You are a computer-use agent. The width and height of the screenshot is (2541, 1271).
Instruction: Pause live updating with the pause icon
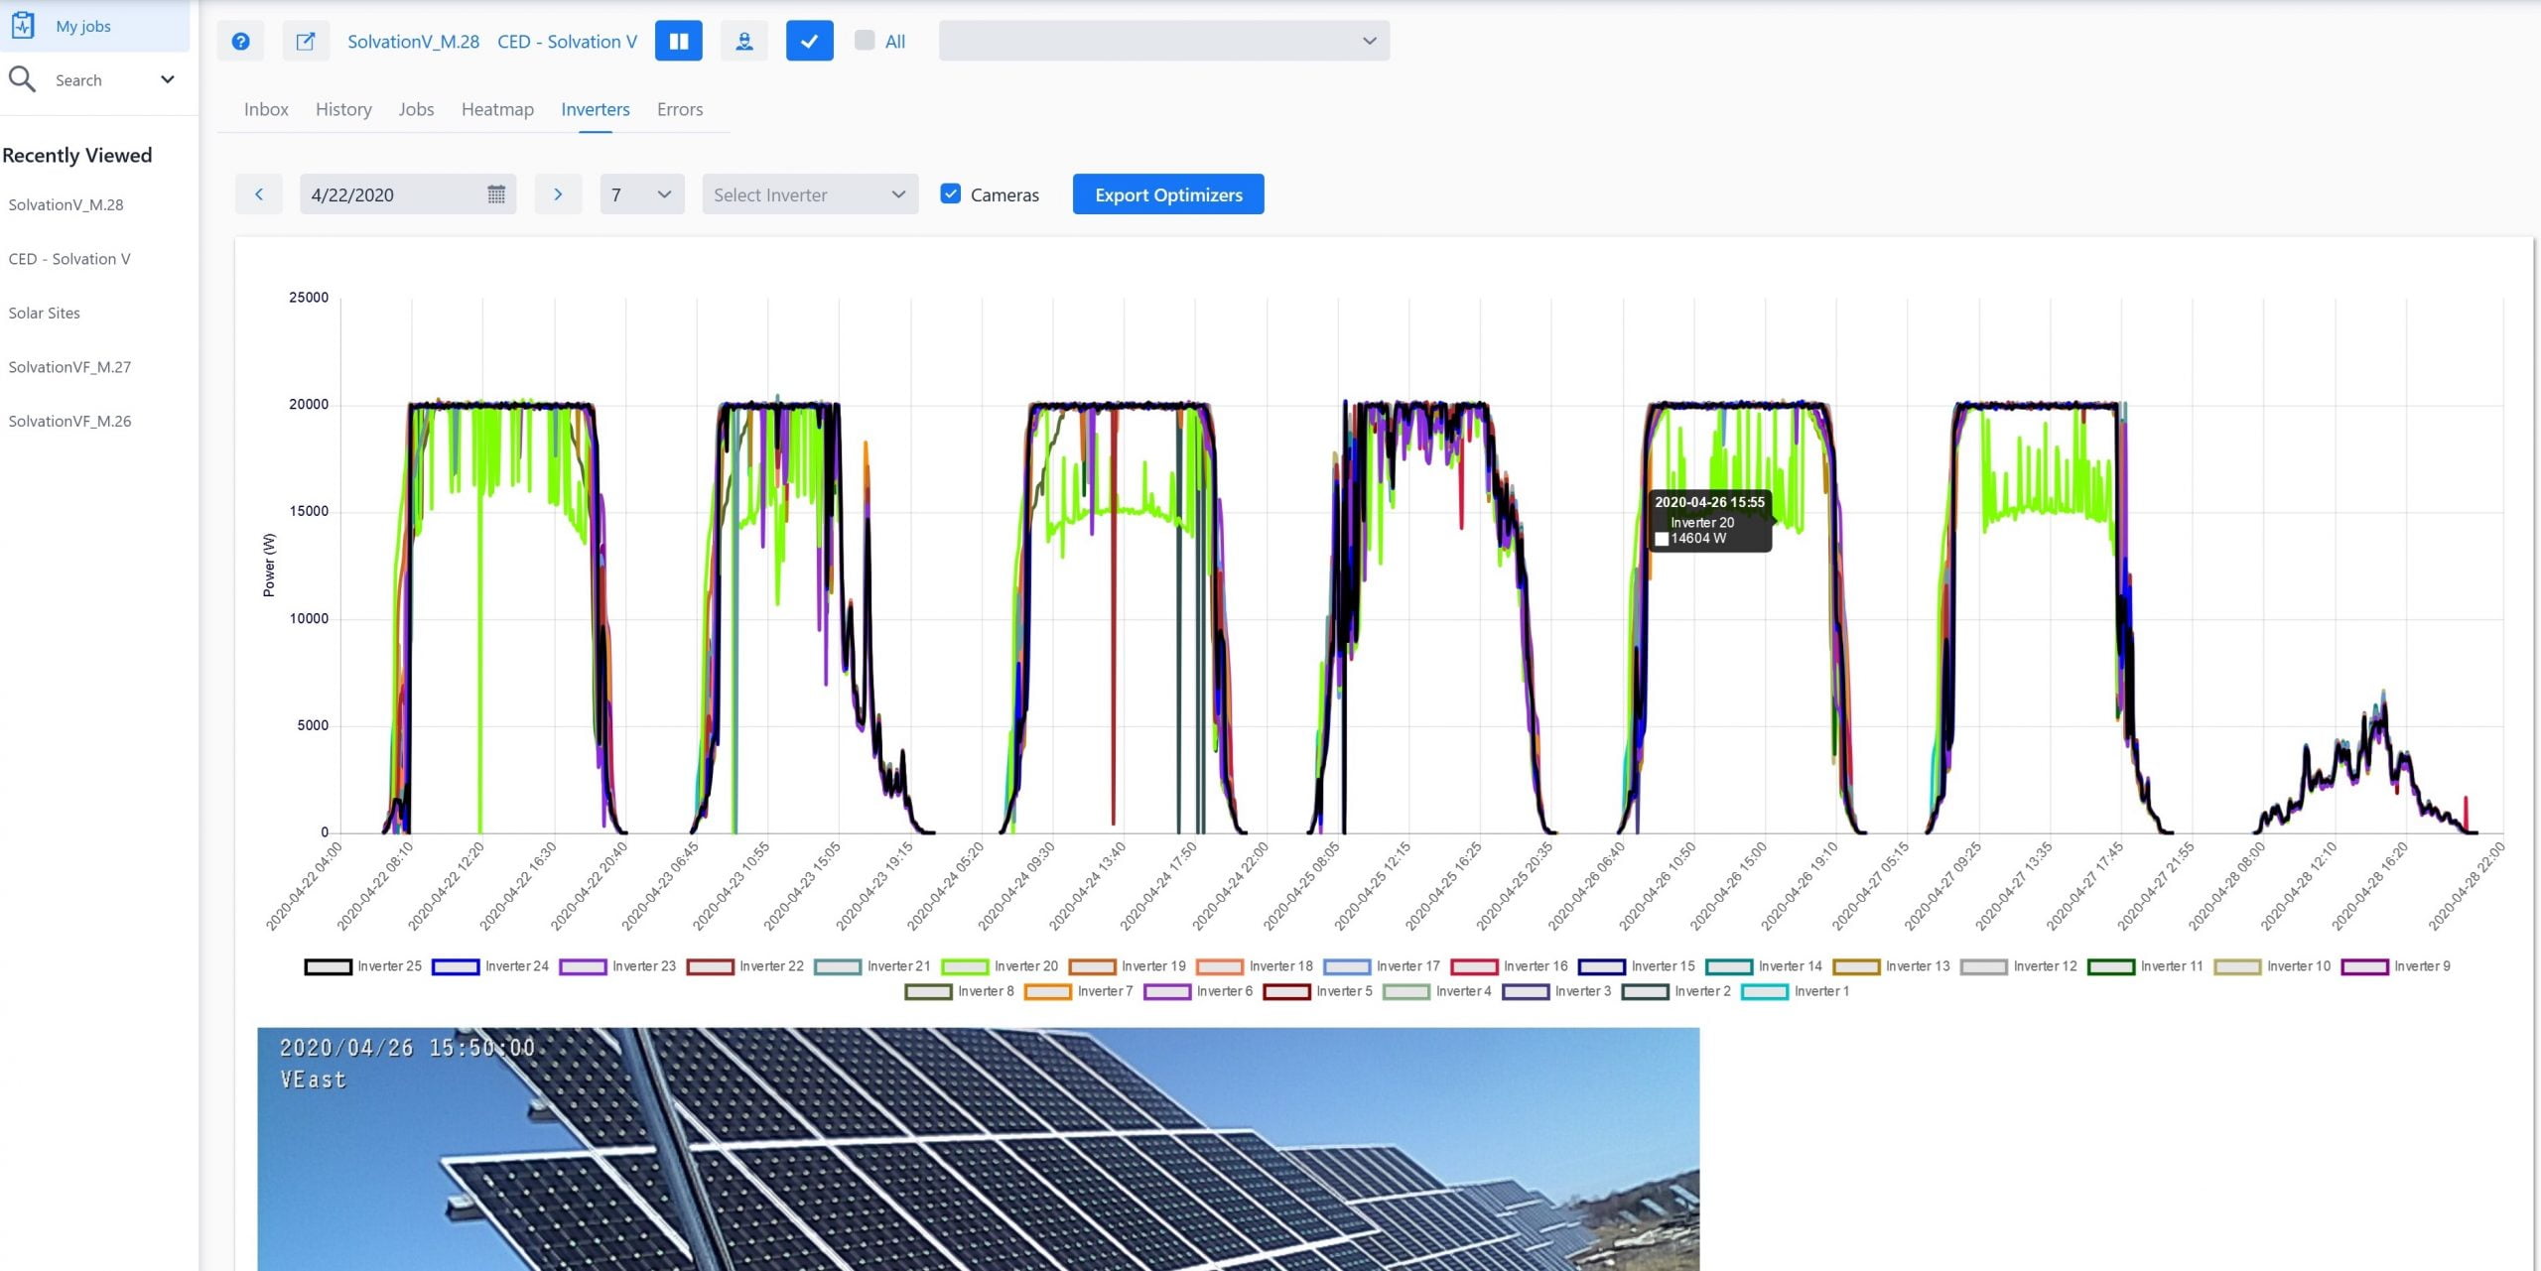(x=679, y=41)
